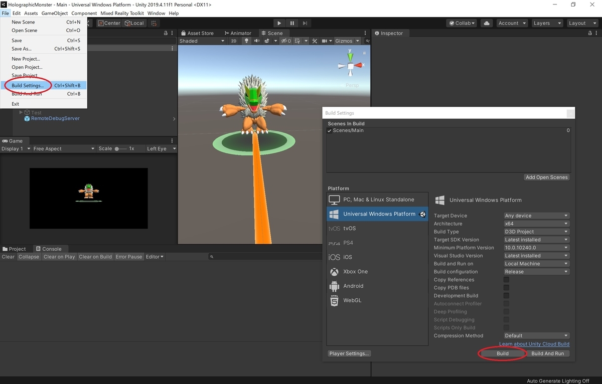This screenshot has height=384, width=602.
Task: Open the Shaded draw mode dropdown
Action: click(202, 41)
